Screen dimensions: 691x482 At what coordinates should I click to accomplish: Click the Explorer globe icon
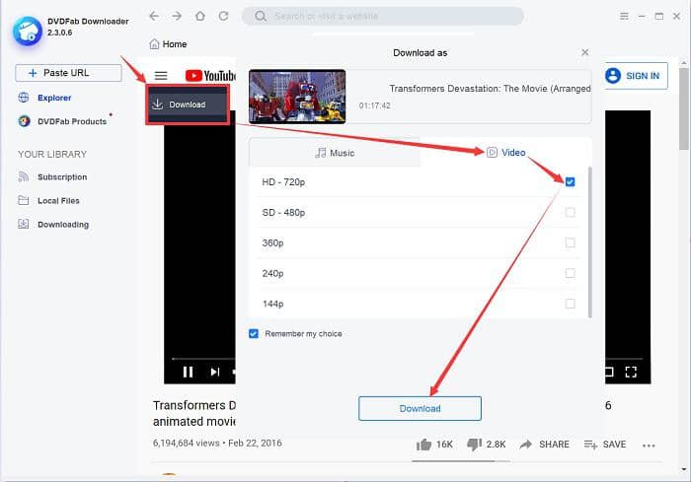click(24, 98)
